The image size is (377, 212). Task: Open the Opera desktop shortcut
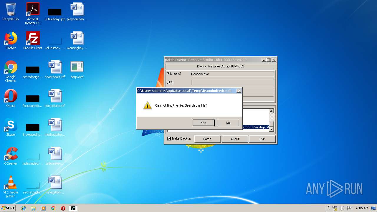click(11, 98)
